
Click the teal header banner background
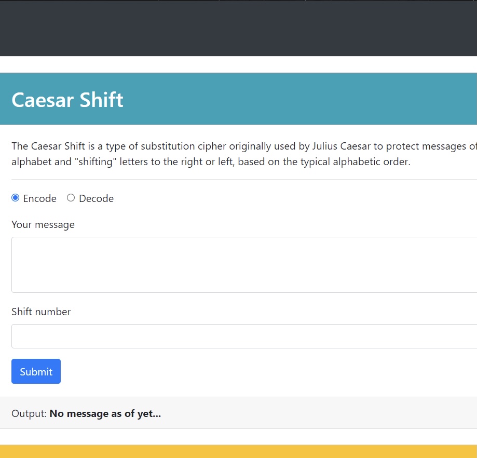[x=311, y=99]
